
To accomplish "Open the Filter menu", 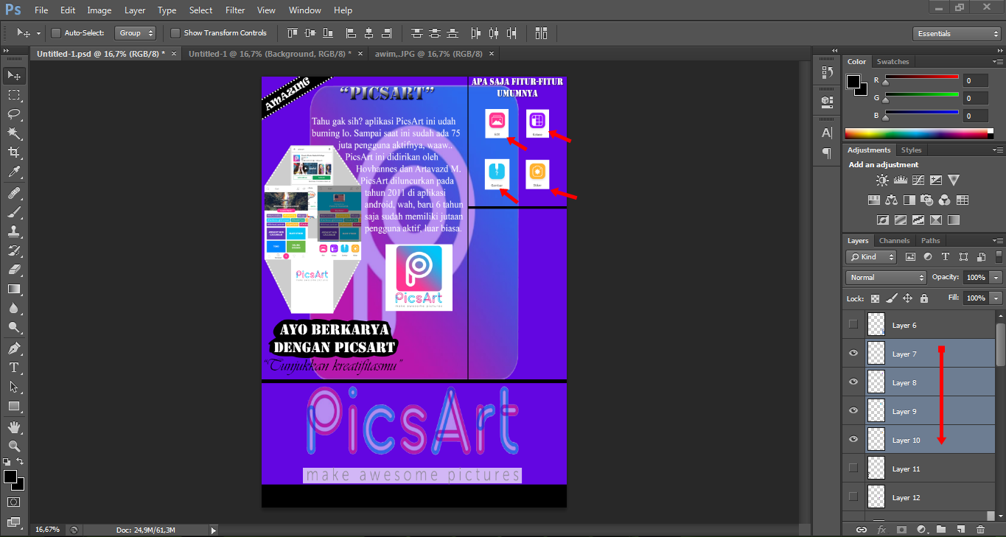I will [x=235, y=10].
